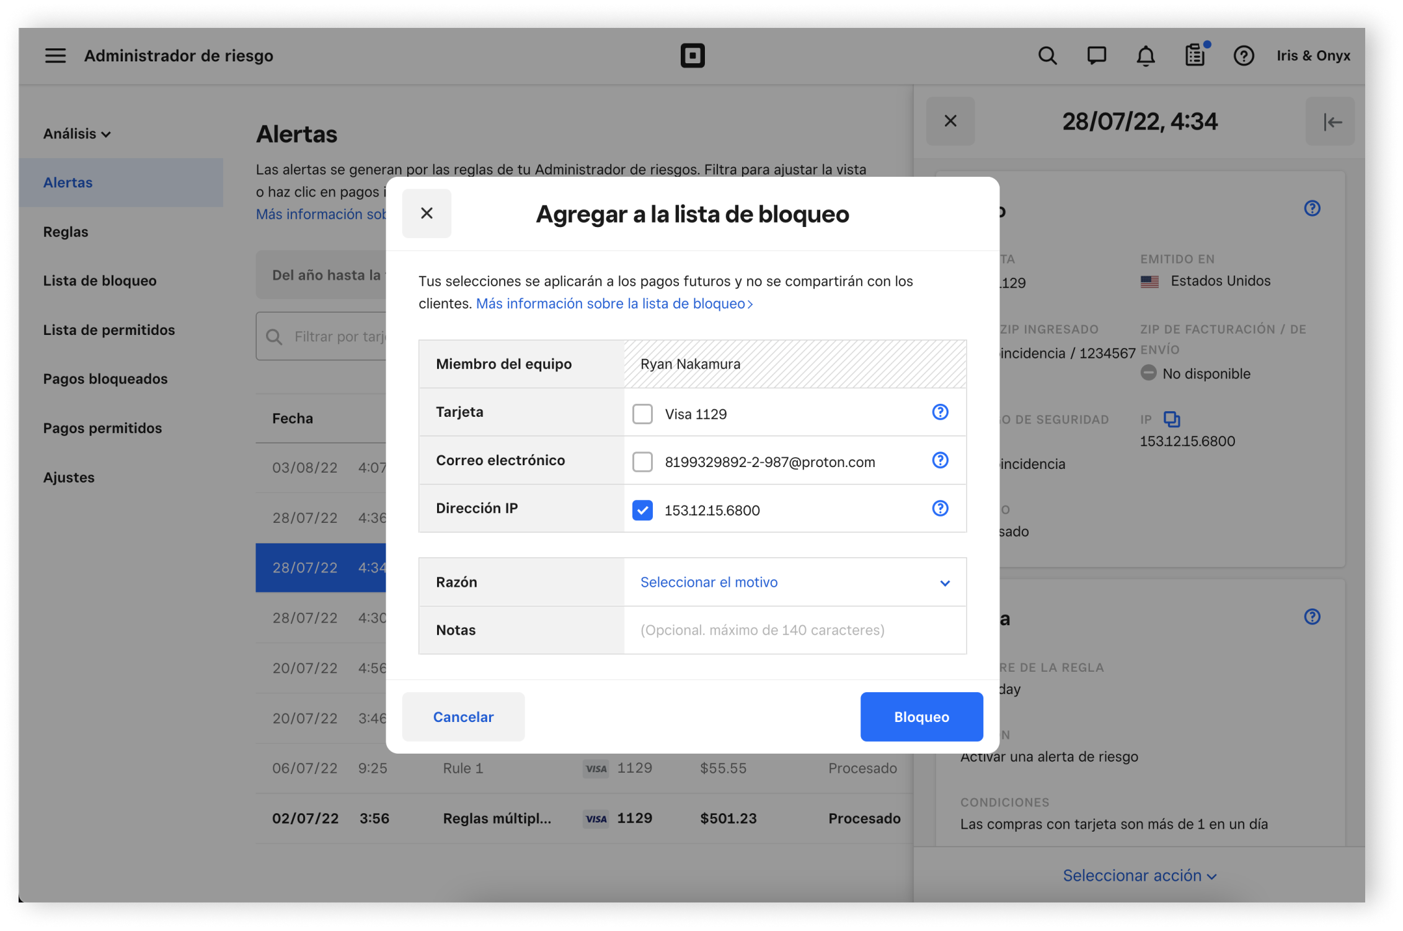Click the United States flag icon
1403x931 pixels.
tap(1149, 282)
